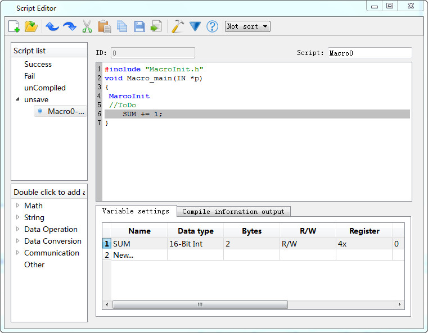This screenshot has width=428, height=333.
Task: Click the Script name input field
Action: pos(370,53)
